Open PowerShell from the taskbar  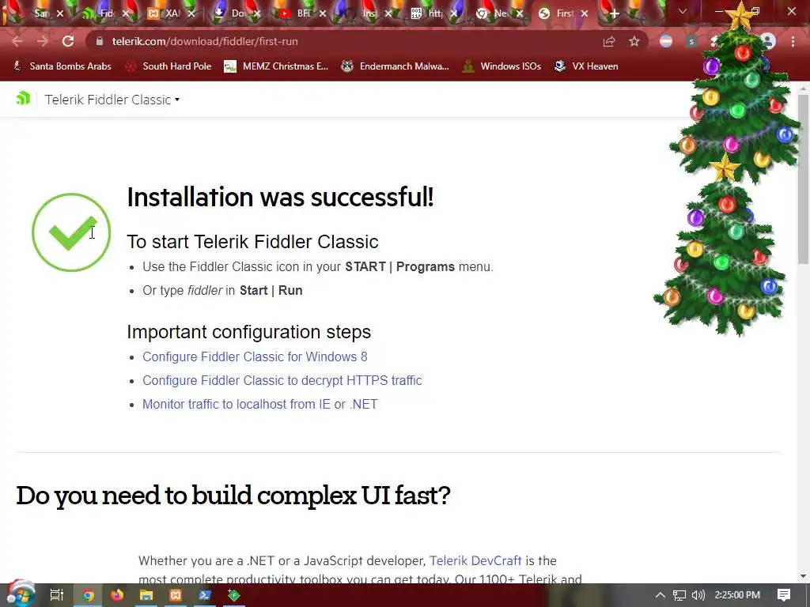(x=205, y=595)
